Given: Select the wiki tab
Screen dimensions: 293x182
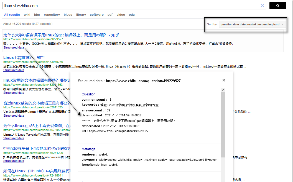Looking at the screenshot, I should point(27,15).
